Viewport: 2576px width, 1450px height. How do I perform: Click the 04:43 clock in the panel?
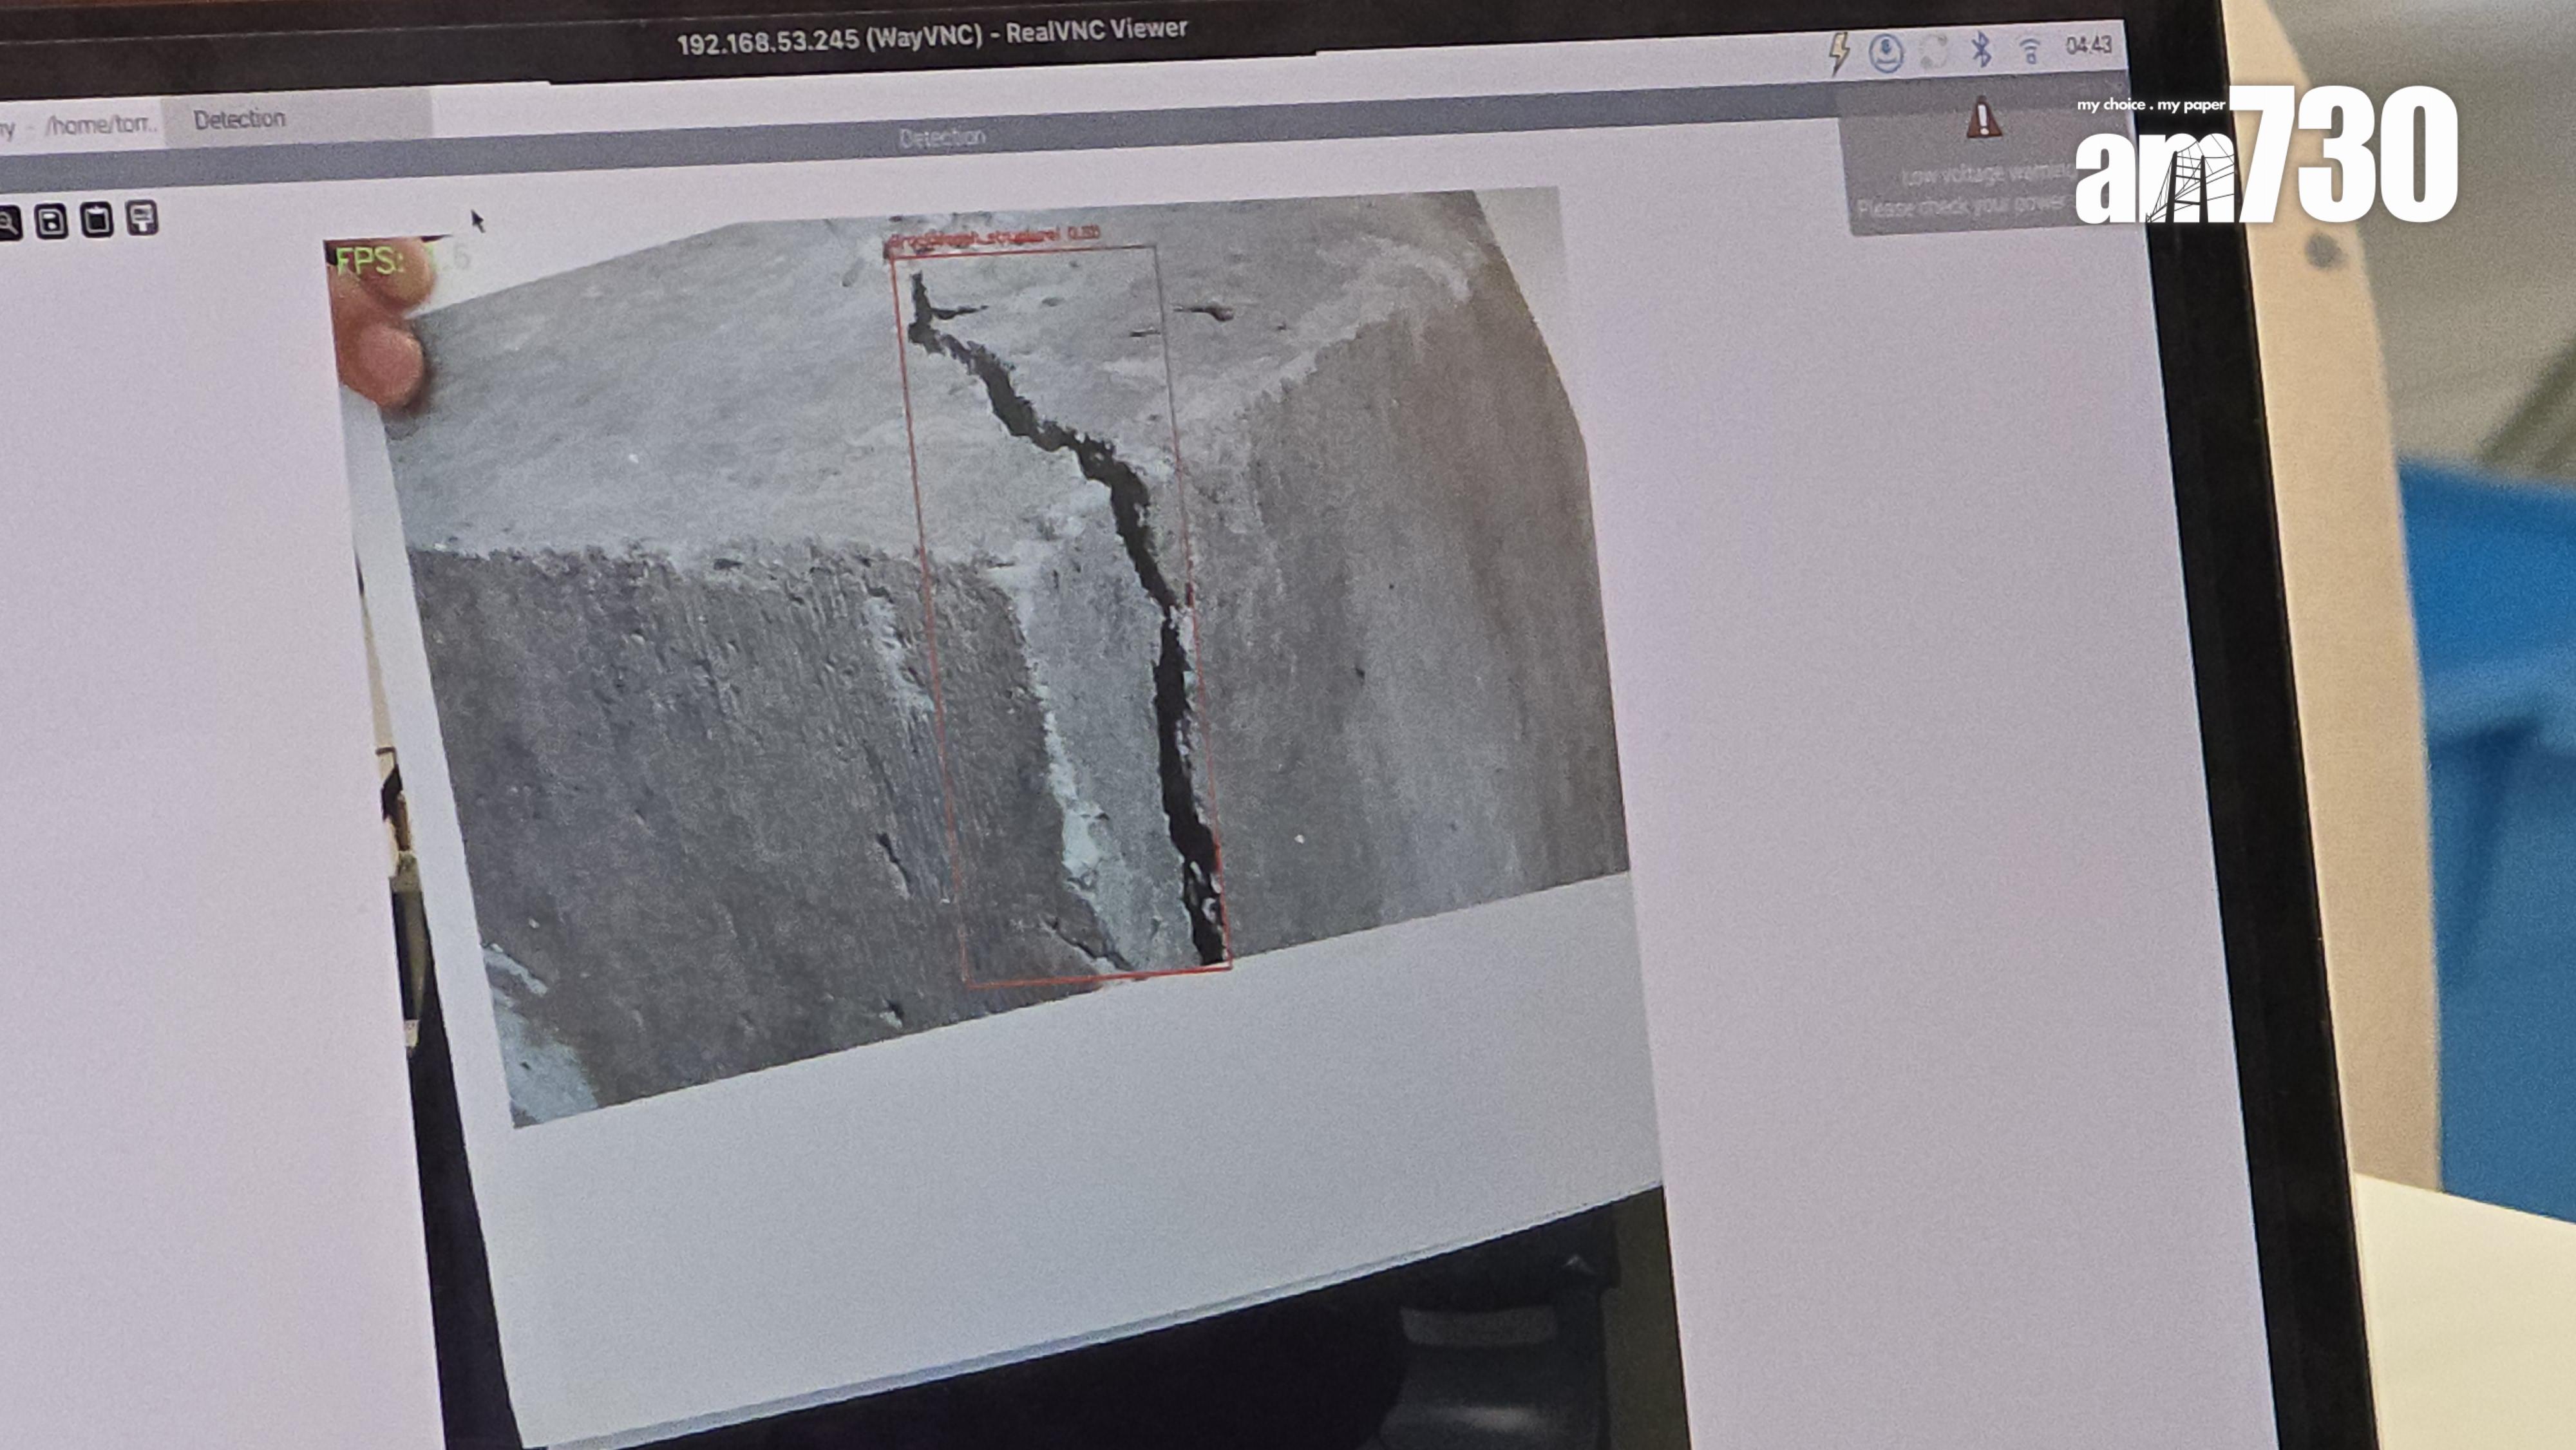pos(2088,46)
